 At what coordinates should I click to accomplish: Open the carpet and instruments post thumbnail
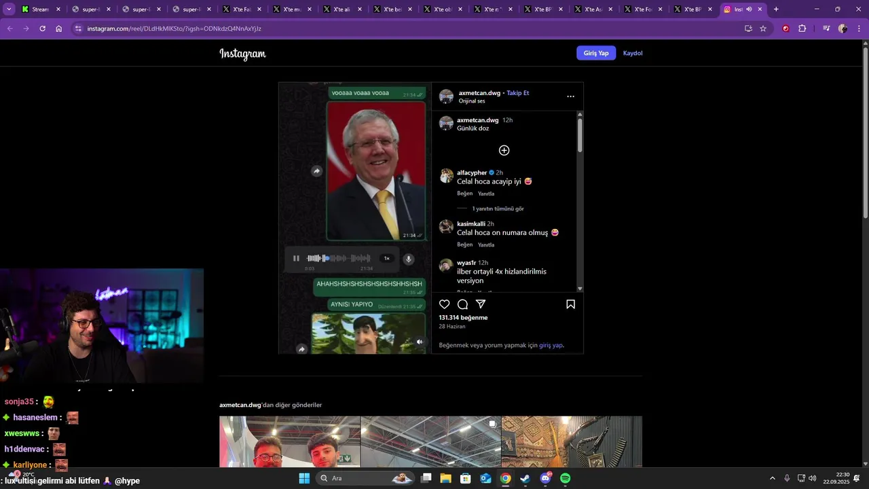pos(572,441)
